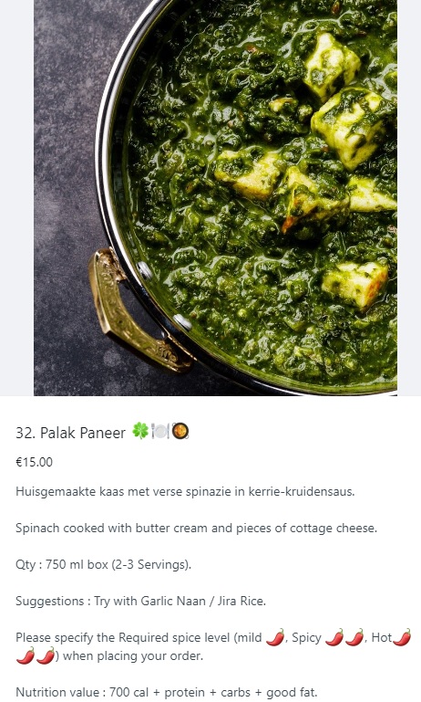The image size is (421, 702).
Task: Click the paneer cube at top of the photo
Action: 332,68
